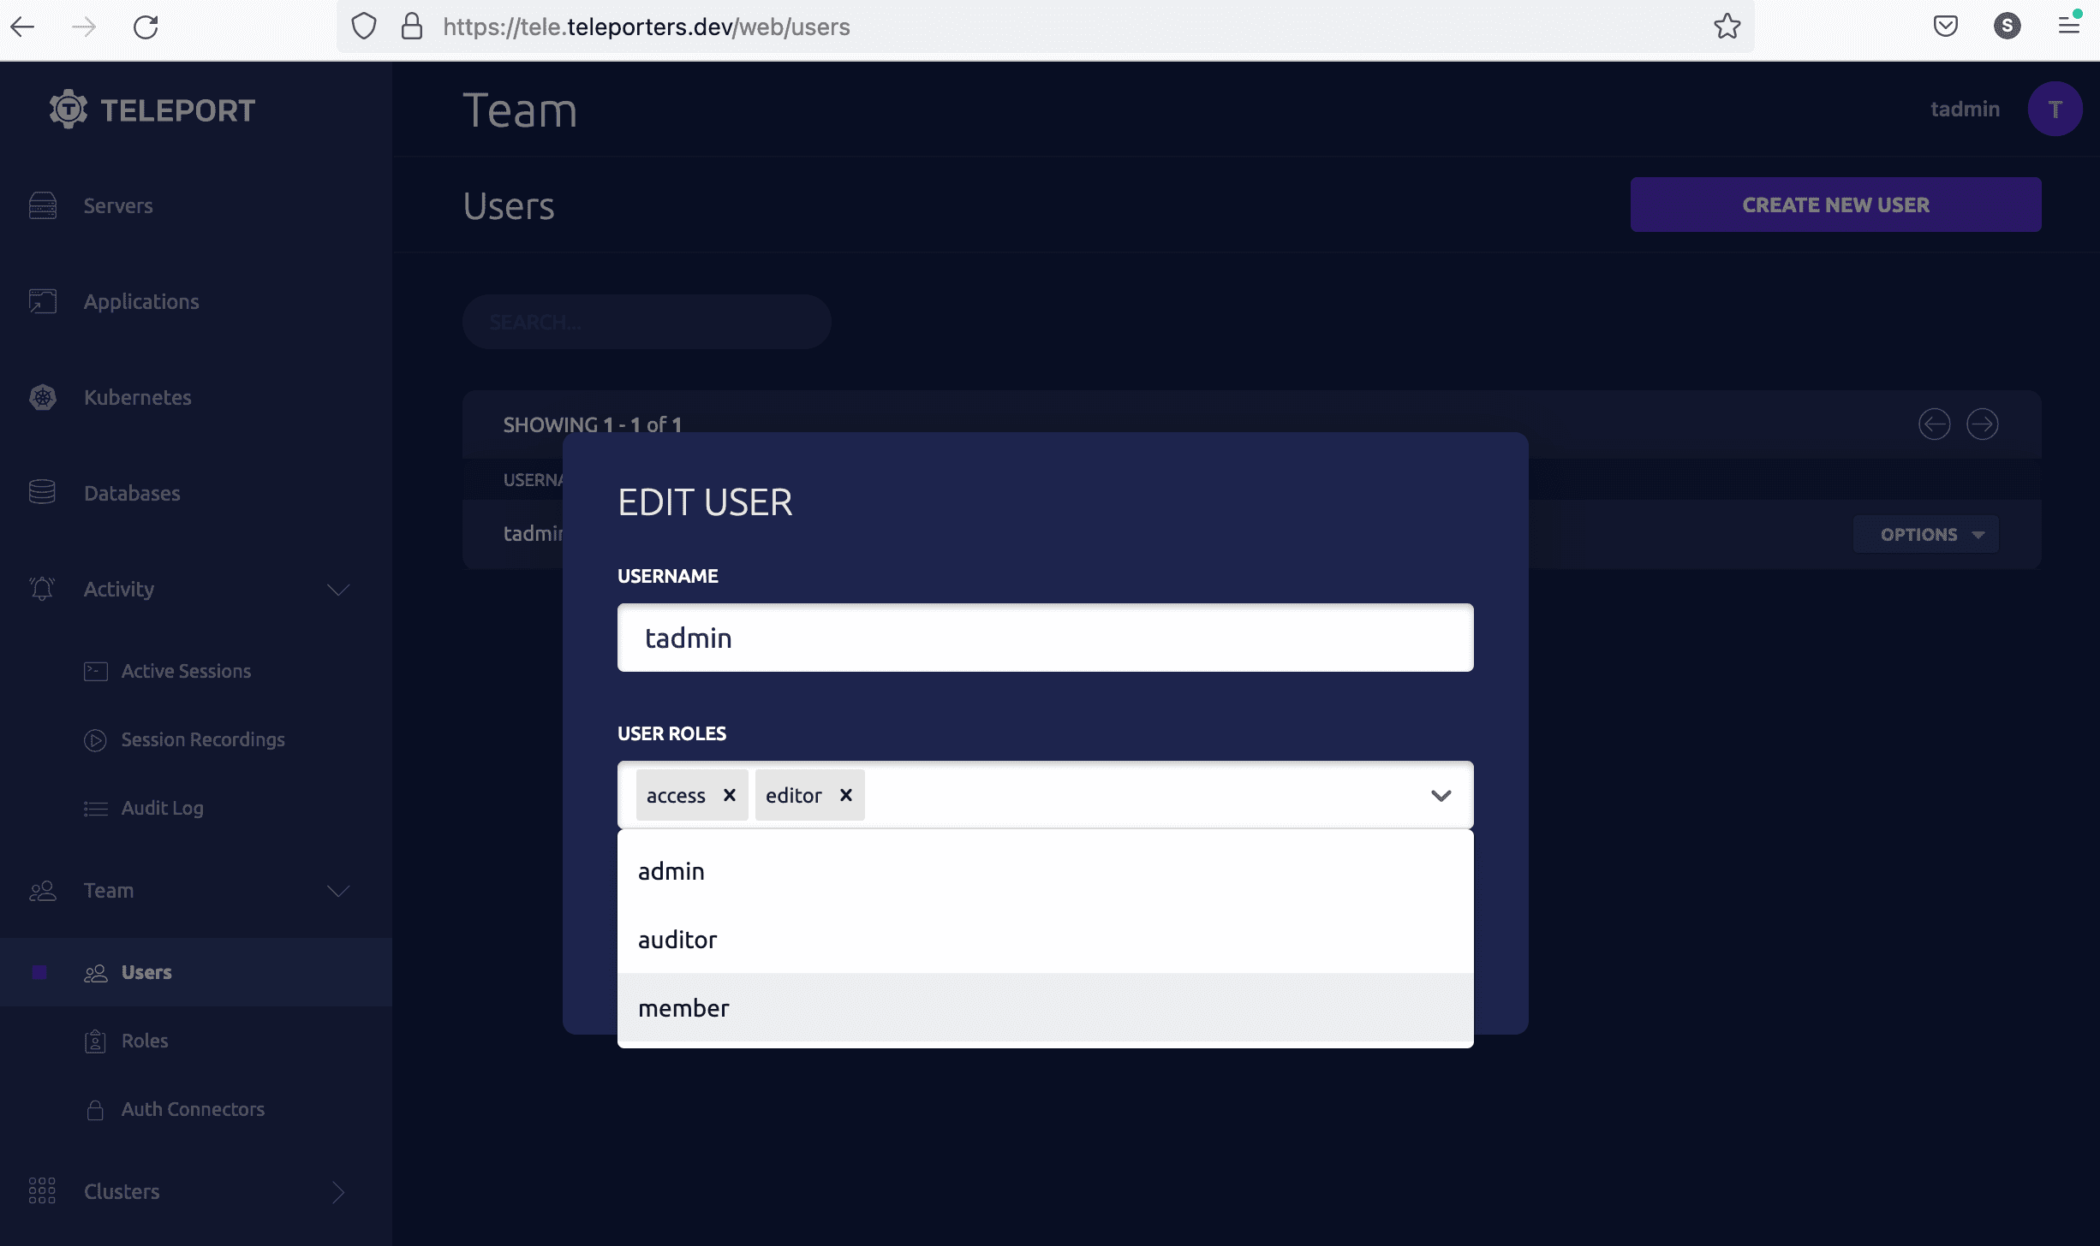Remove the access role tag

click(729, 793)
